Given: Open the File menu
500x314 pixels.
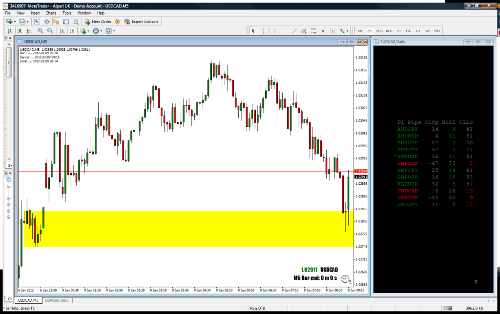Looking at the screenshot, I should (8, 13).
